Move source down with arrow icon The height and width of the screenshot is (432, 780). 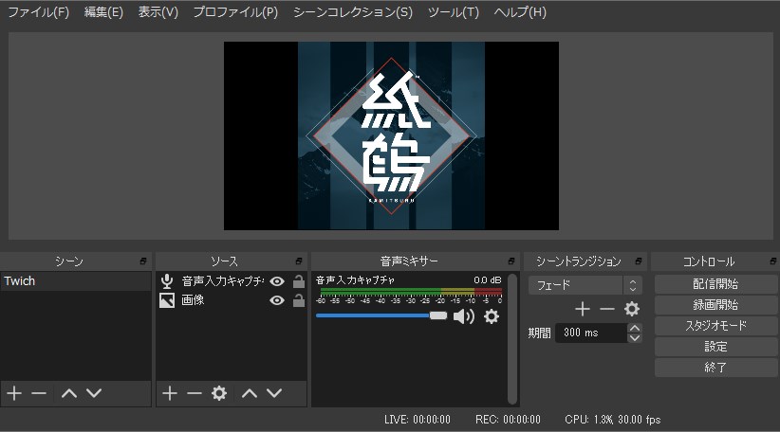[274, 393]
